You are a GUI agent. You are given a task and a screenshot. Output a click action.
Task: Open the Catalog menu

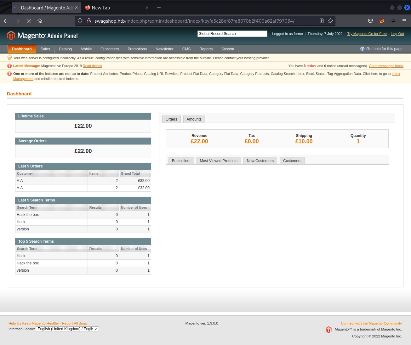[65, 49]
